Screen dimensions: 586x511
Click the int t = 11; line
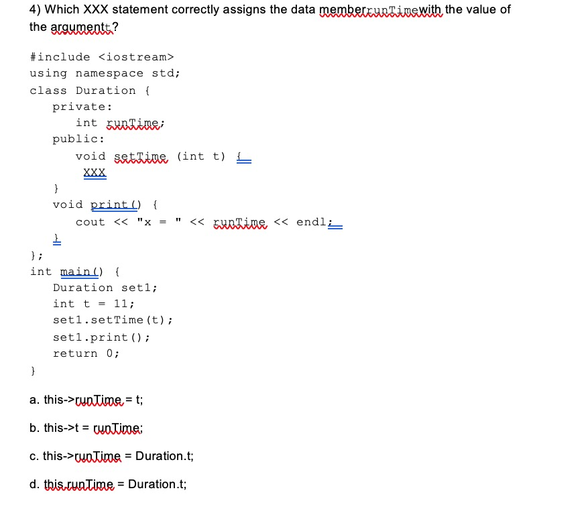click(93, 304)
